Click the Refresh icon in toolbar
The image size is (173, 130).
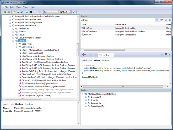22,12
